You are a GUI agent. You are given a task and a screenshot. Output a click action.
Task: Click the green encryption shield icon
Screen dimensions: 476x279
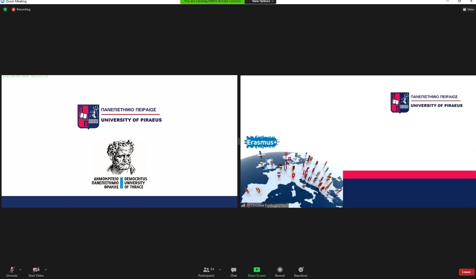(5, 9)
